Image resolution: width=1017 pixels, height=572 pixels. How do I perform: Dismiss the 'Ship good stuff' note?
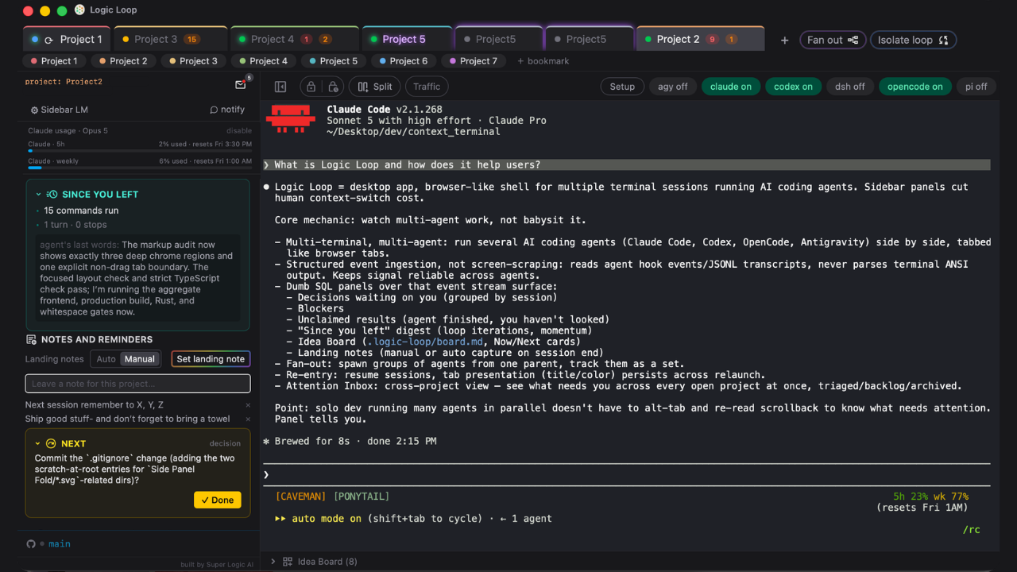248,419
